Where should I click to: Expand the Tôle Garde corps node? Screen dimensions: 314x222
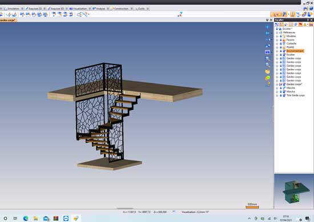277,95
